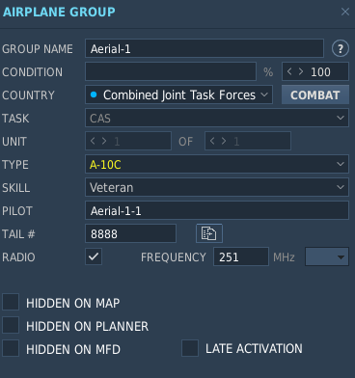
Task: Toggle the Hidden on MFD checkbox
Action: pyautogui.click(x=11, y=348)
